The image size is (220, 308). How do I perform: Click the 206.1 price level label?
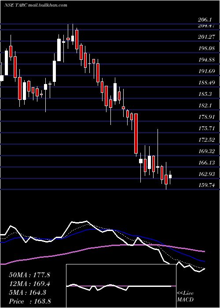(205, 20)
